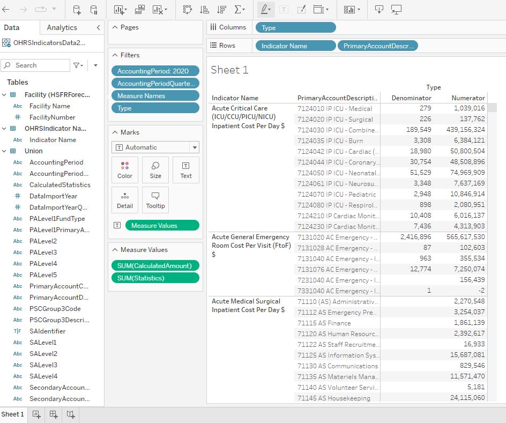
Task: Click the Denominator column header
Action: tap(412, 98)
